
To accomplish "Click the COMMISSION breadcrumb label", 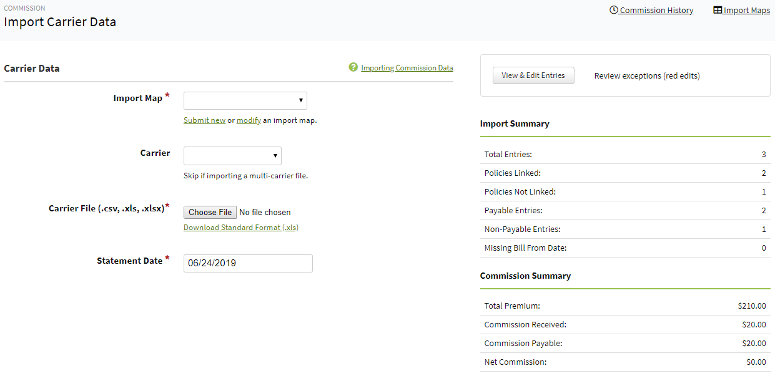I will pos(24,7).
